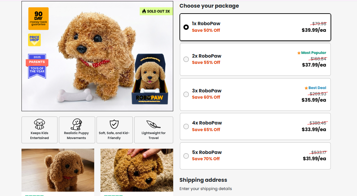Screen dimensions: 357x196
Task: Click the Lightweight for Travel feather icon
Action: 153,124
